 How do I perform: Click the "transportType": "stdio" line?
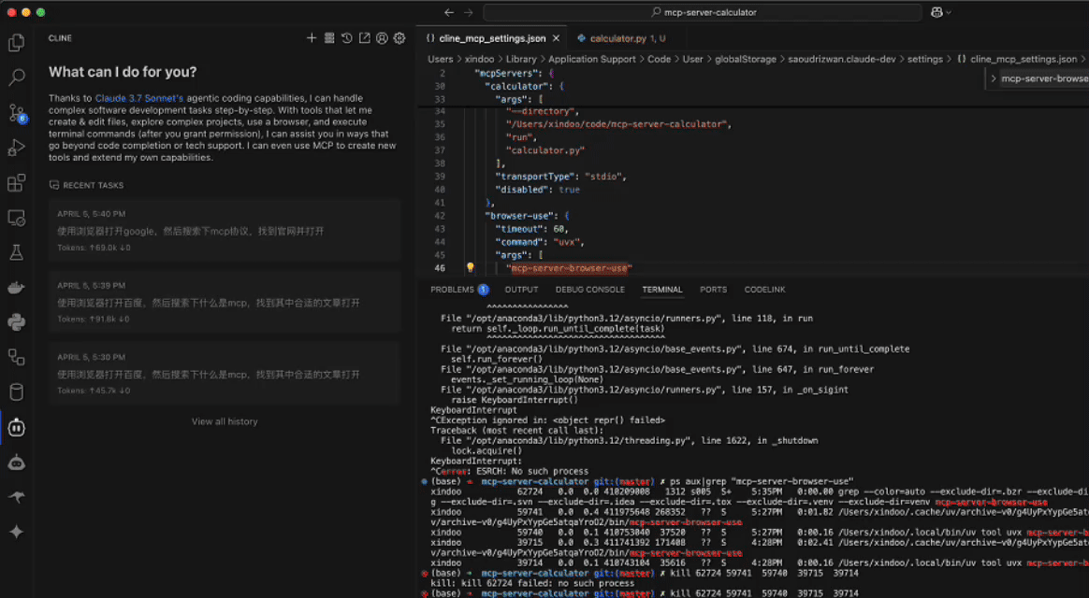point(561,177)
